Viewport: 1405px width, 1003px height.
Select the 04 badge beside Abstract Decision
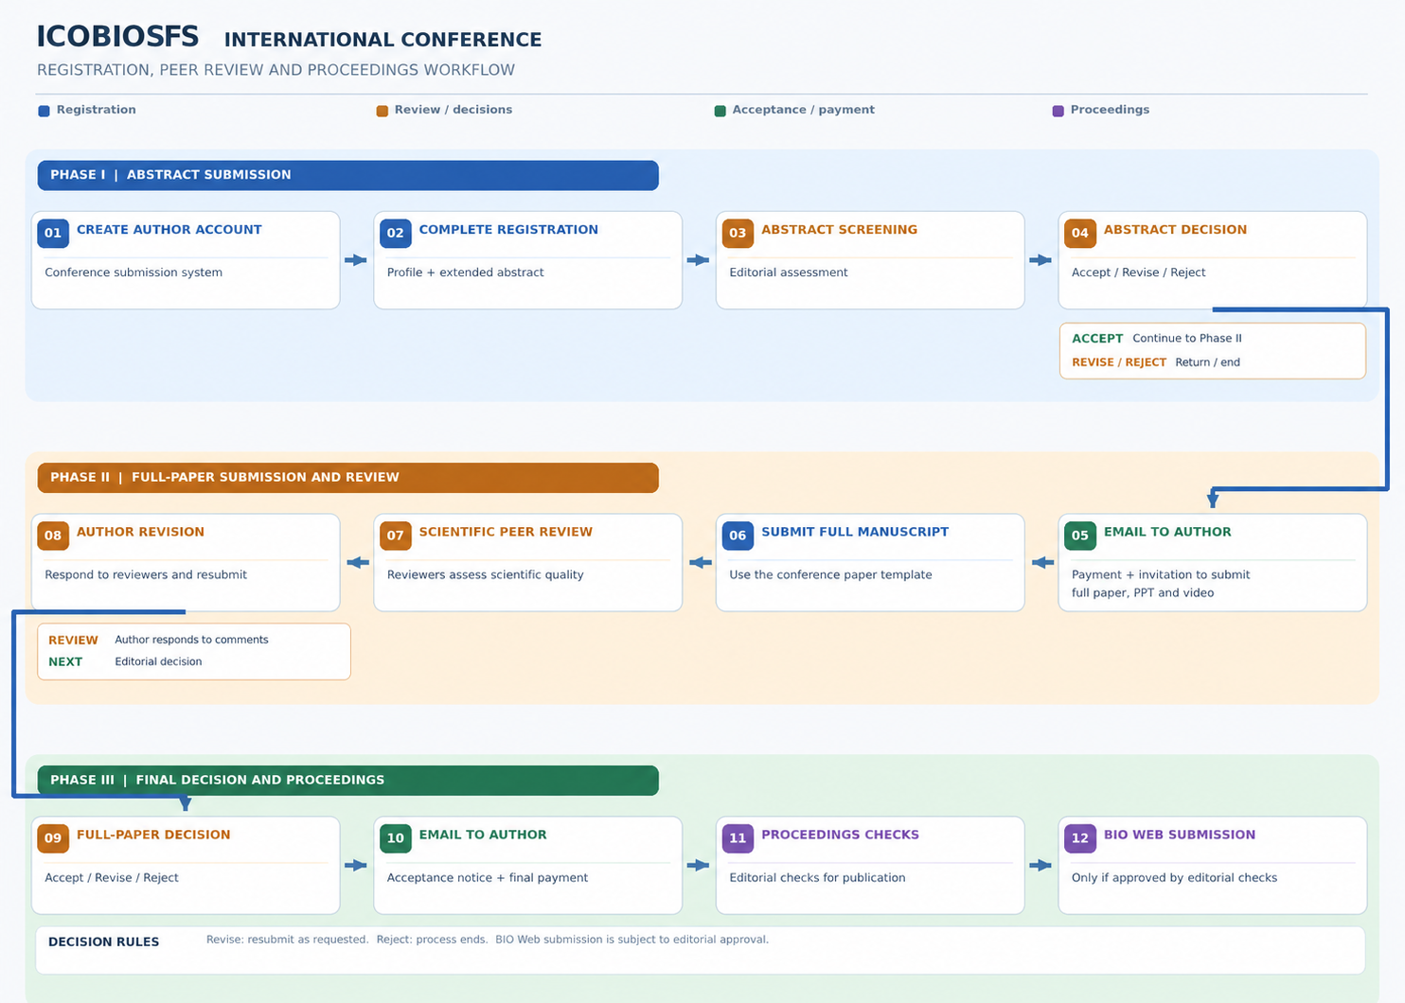tap(1080, 233)
